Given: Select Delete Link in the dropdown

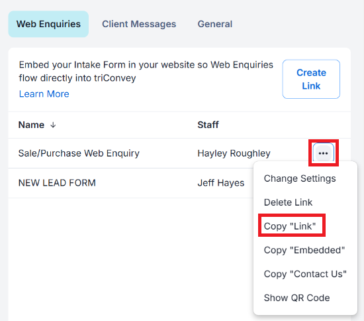Looking at the screenshot, I should tap(288, 202).
